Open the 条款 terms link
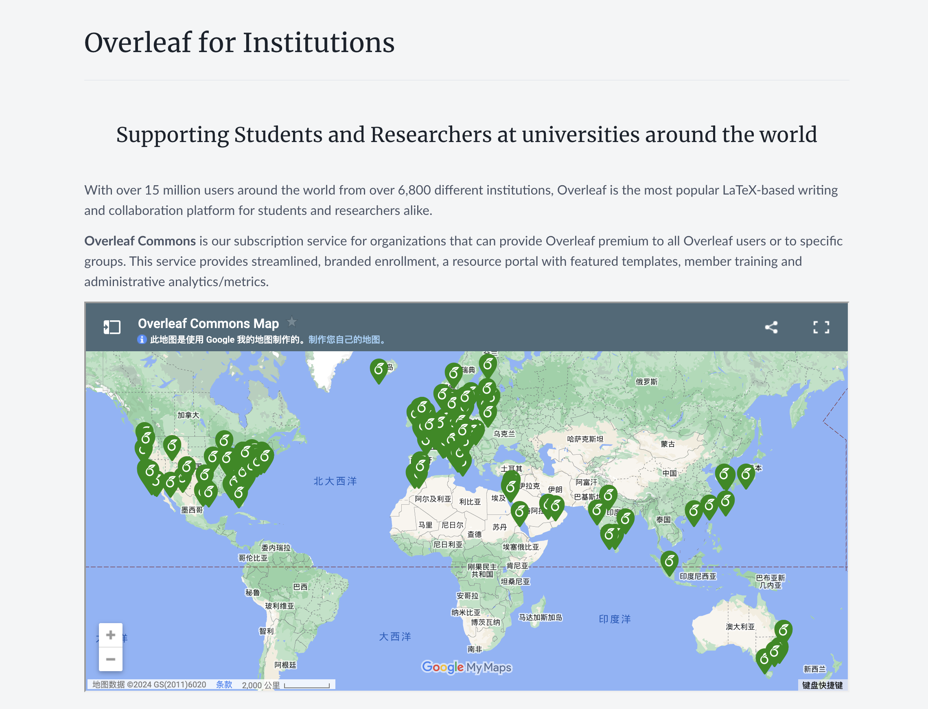 tap(224, 685)
